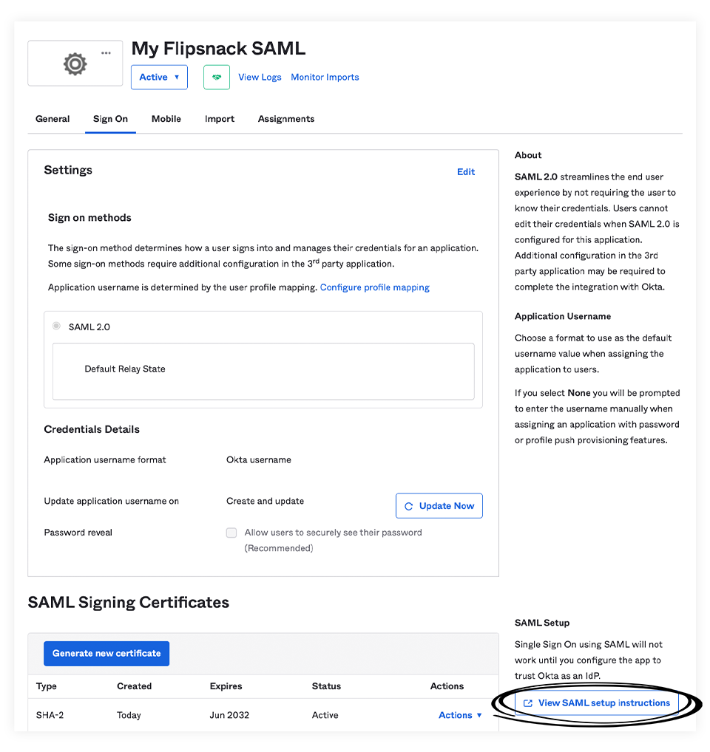Expand the Actions dropdown for SHA-2 certificate
The height and width of the screenshot is (752, 710).
(460, 715)
